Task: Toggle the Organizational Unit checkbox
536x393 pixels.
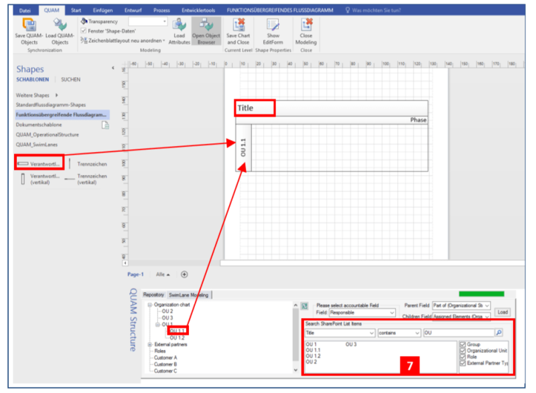Action: [462, 351]
